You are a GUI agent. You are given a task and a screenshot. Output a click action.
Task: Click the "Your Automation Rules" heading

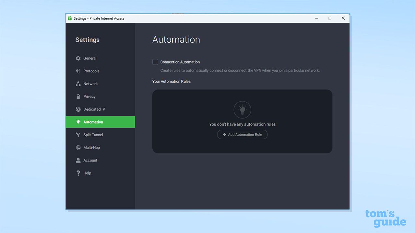click(x=172, y=82)
